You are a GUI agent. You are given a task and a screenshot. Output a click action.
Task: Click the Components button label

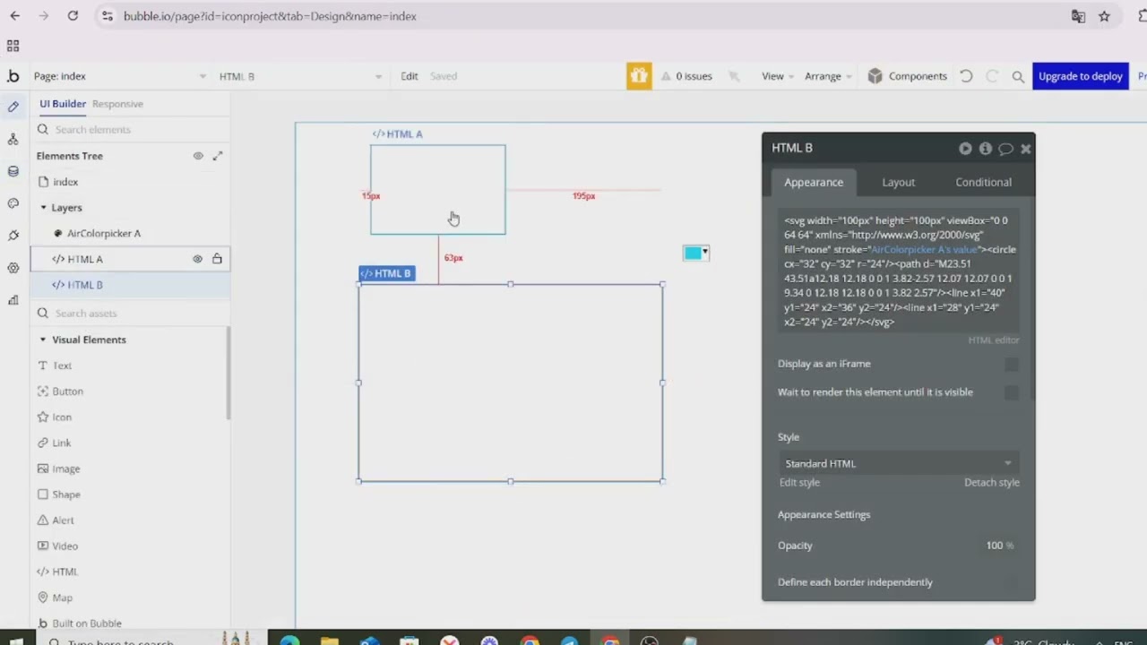918,76
